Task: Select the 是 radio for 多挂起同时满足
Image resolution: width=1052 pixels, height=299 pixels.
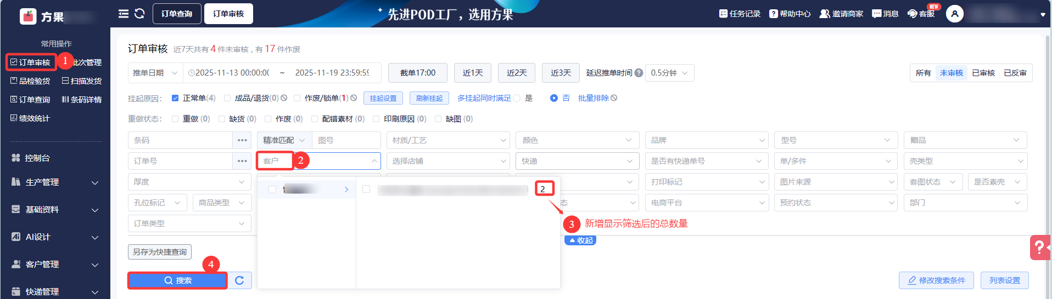Action: 517,98
